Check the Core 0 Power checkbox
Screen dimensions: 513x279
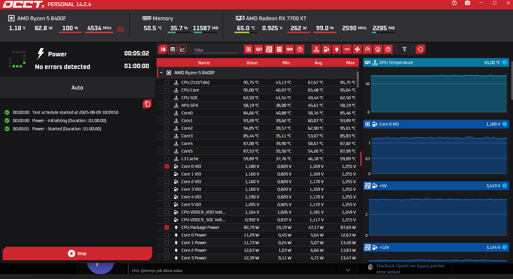pos(167,235)
